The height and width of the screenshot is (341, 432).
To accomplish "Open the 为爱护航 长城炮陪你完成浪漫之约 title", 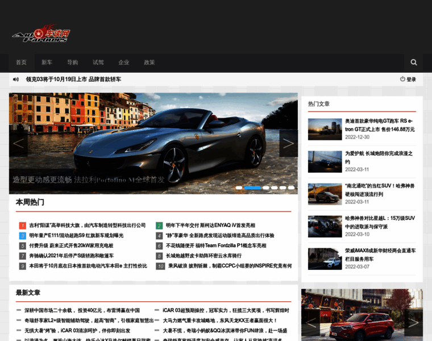I will 379,157.
